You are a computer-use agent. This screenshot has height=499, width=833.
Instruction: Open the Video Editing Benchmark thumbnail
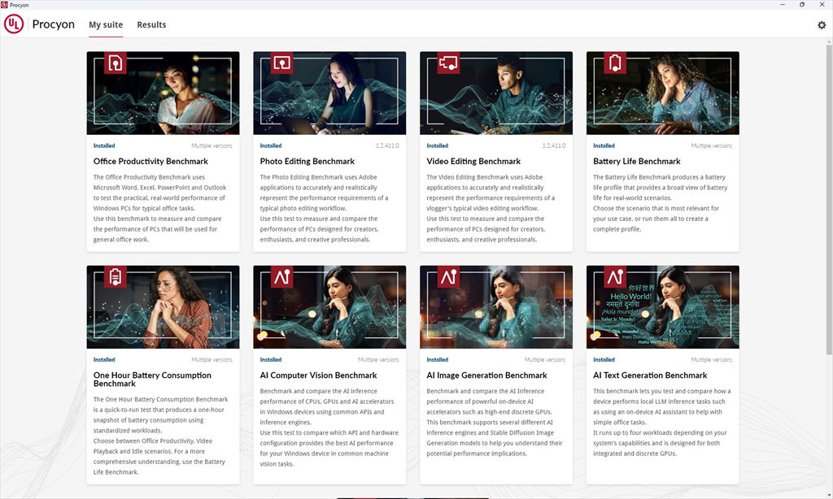tap(496, 93)
